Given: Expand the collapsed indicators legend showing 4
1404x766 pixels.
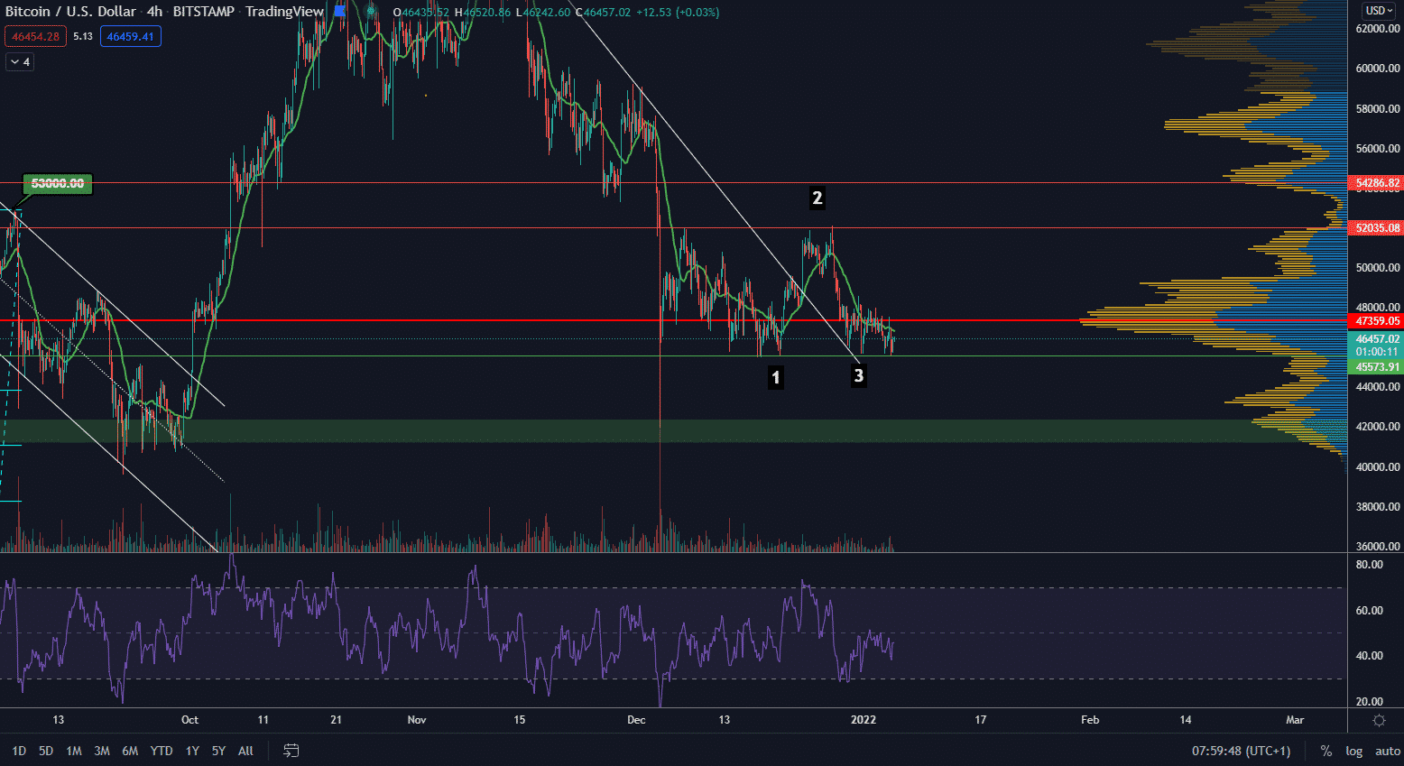Looking at the screenshot, I should click(20, 62).
